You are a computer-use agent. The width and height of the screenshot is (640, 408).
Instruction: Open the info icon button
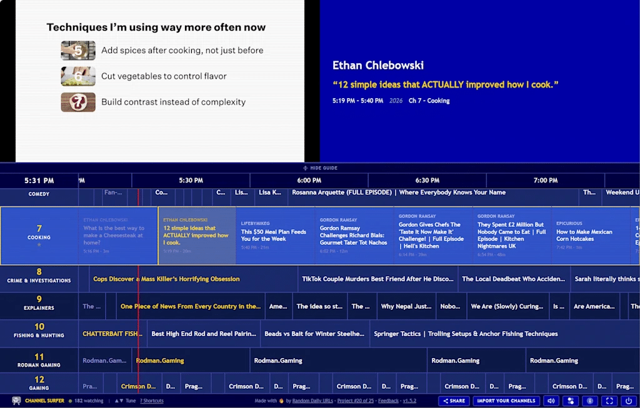[589, 401]
